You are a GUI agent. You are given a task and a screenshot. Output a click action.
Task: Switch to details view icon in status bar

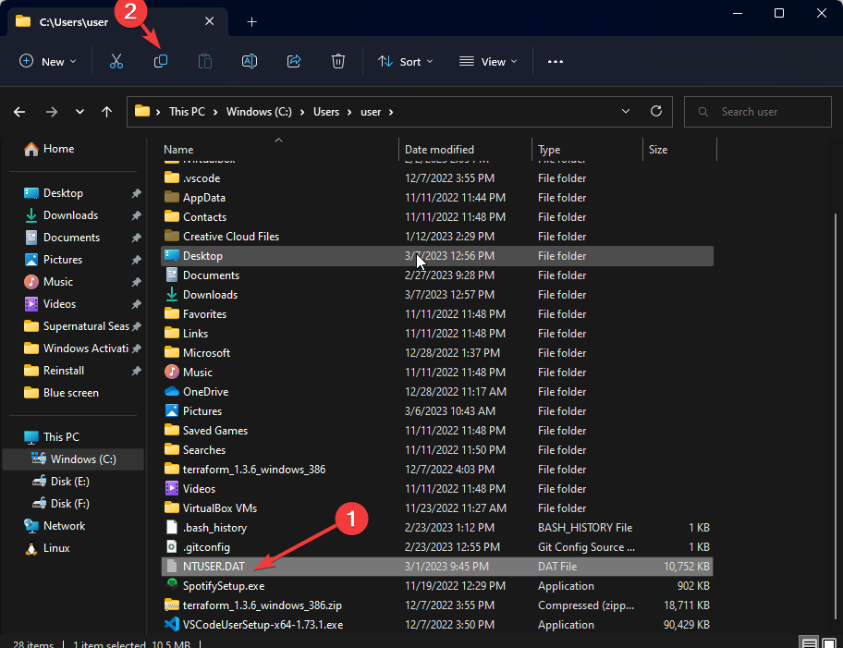(x=809, y=642)
